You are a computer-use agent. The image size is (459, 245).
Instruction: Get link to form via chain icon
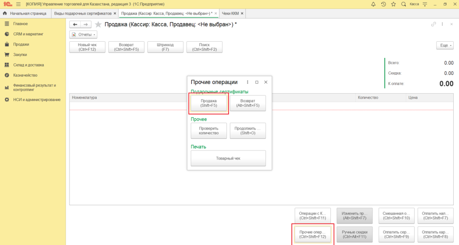(433, 24)
